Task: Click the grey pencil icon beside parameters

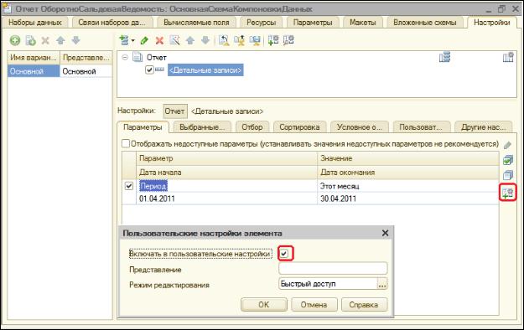Action: [507, 145]
